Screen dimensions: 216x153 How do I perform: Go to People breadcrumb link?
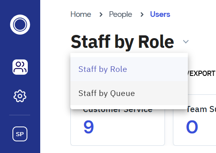pos(121,14)
